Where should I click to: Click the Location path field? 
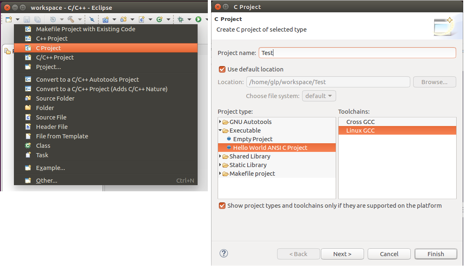pyautogui.click(x=328, y=82)
